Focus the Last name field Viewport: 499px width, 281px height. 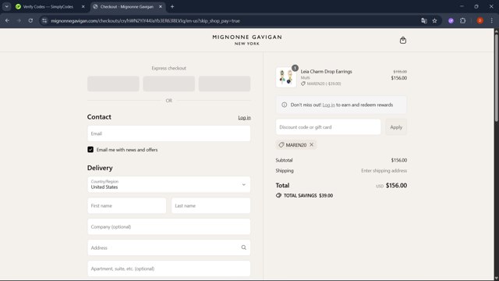click(x=211, y=206)
